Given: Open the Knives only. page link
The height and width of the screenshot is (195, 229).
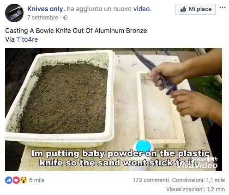Looking at the screenshot, I should point(46,9).
